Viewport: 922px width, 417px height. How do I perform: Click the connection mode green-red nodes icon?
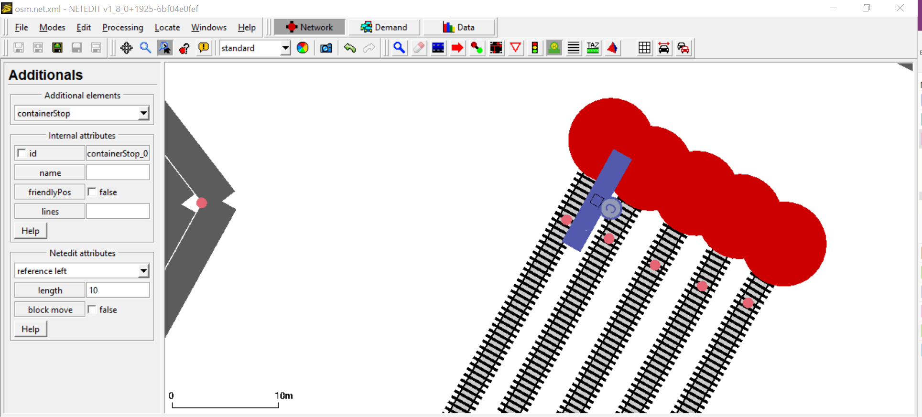pos(477,48)
